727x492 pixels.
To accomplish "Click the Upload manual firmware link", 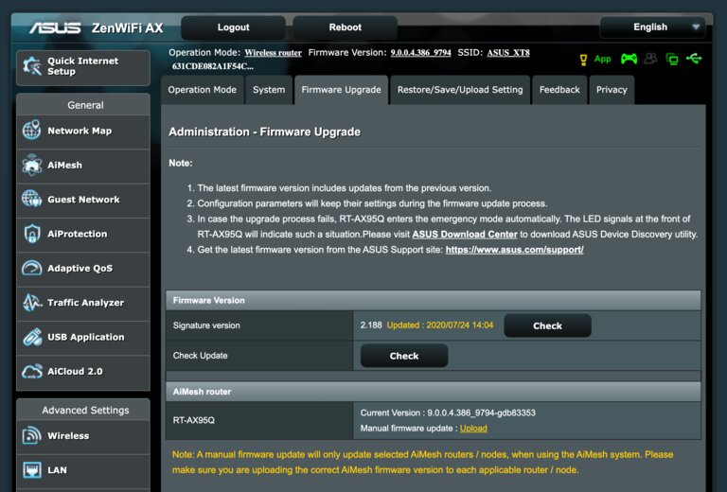I will (473, 429).
